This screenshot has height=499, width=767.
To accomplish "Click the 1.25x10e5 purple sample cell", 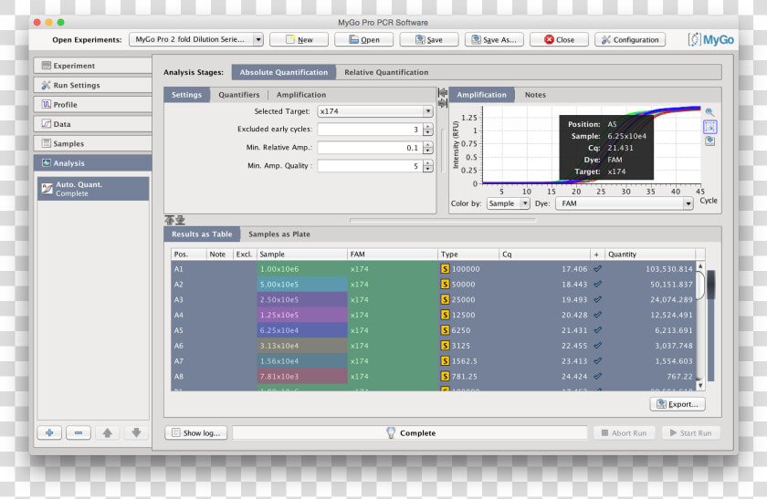I will (x=302, y=316).
